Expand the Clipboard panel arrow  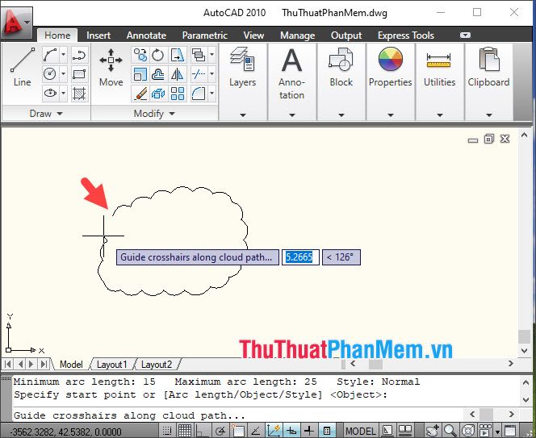click(489, 115)
